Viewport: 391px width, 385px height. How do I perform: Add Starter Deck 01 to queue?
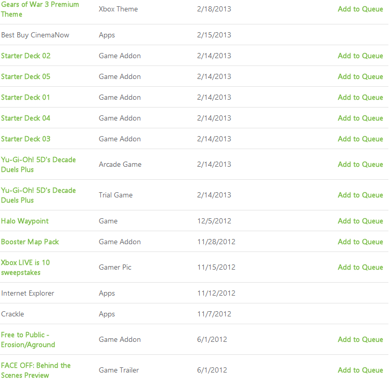[x=360, y=97]
